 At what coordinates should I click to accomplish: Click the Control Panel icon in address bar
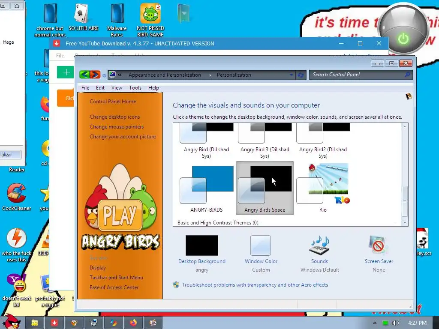pos(112,75)
